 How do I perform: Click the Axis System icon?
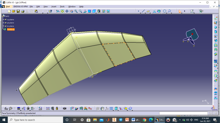107,108
